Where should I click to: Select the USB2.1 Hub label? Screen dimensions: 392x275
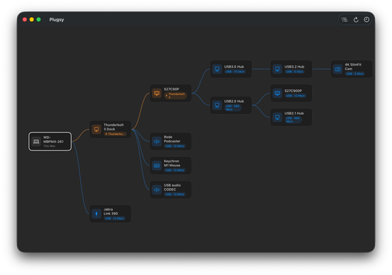tap(294, 114)
